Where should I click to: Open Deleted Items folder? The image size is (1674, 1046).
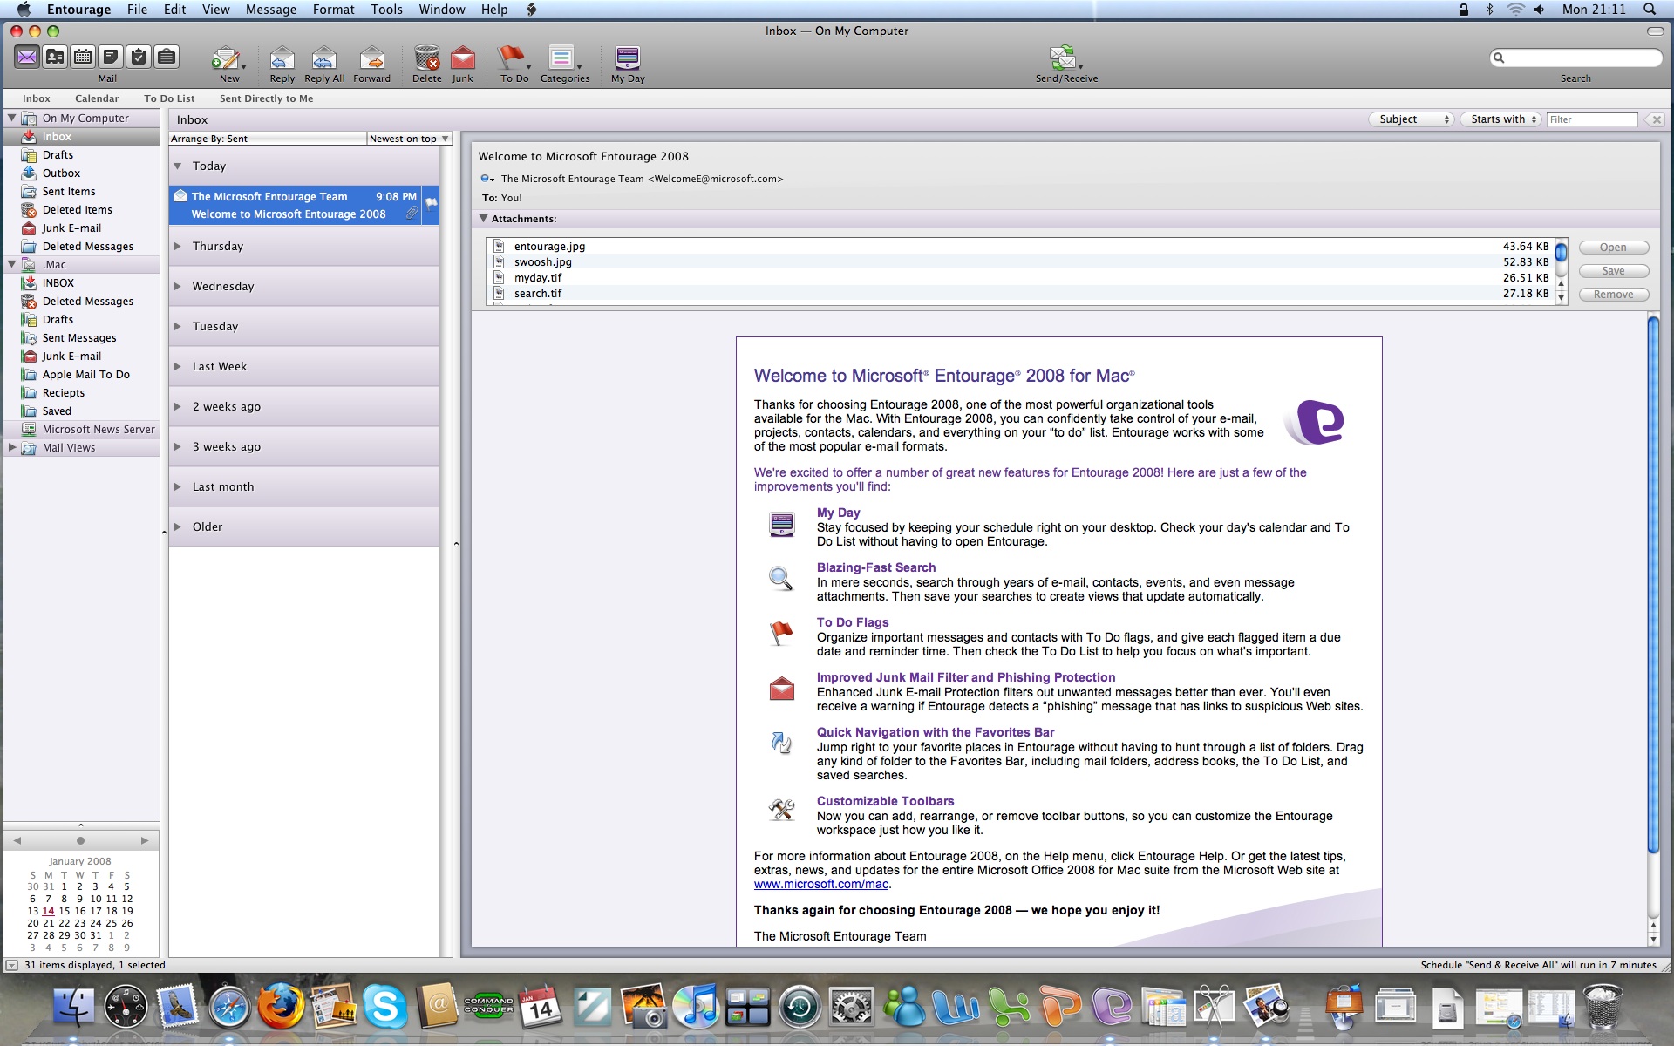81,210
